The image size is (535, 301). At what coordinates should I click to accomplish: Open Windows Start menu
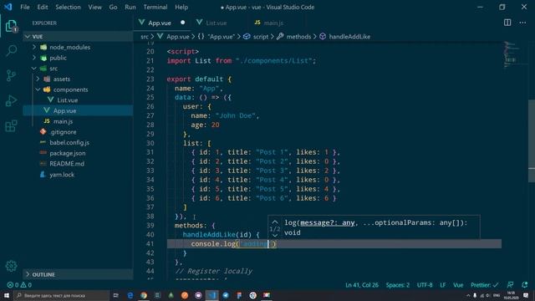tap(7, 295)
